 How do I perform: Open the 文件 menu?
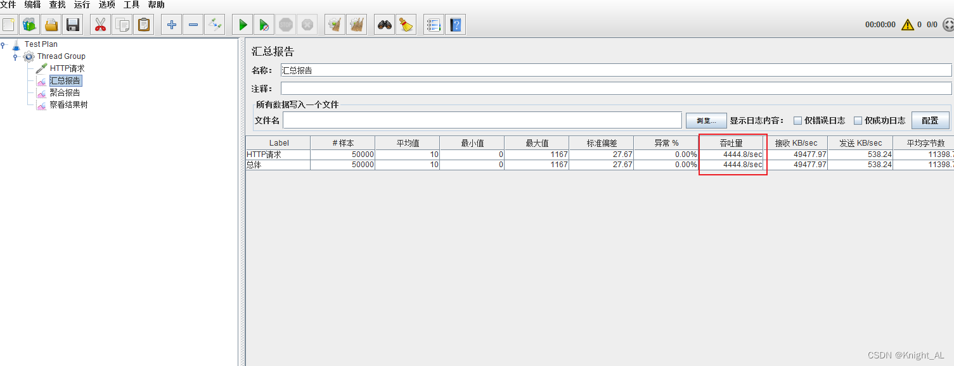[8, 4]
